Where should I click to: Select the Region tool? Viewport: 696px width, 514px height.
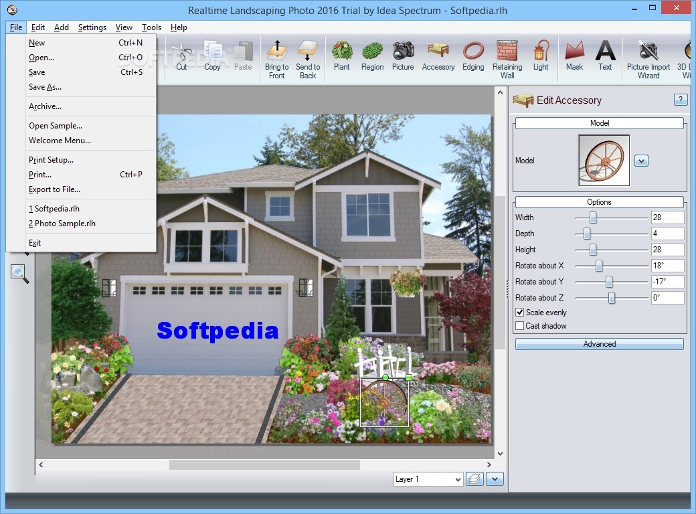click(372, 56)
